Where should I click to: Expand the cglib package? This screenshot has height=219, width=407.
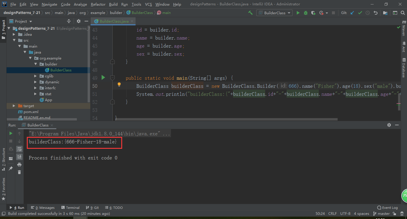35,76
